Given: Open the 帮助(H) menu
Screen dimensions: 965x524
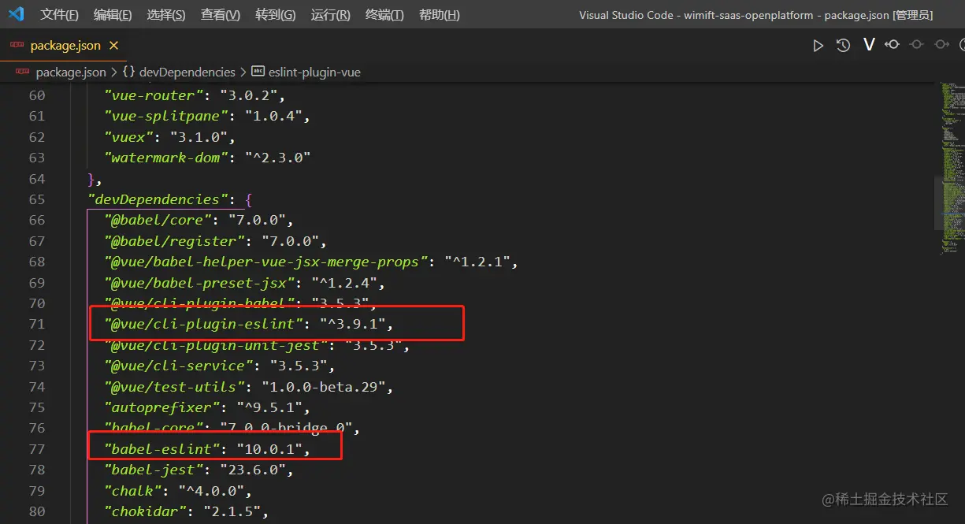Looking at the screenshot, I should coord(440,15).
